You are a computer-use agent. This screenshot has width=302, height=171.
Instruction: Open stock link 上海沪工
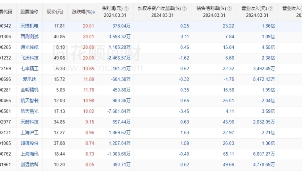point(30,133)
